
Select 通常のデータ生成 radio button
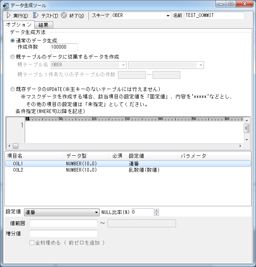(13, 41)
